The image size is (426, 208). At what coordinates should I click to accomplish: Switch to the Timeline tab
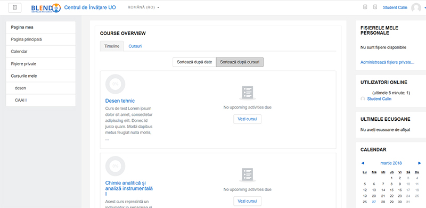tap(112, 46)
